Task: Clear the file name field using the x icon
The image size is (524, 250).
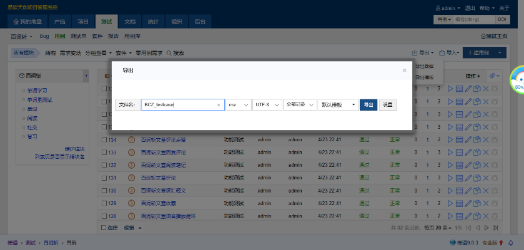Action: point(219,105)
